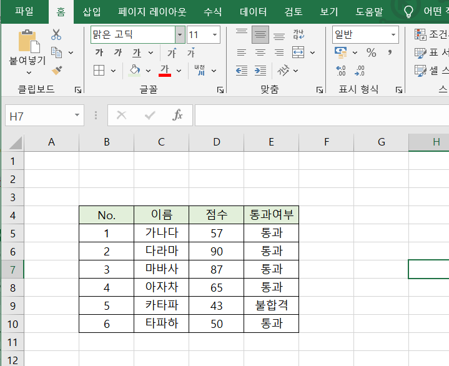This screenshot has height=366, width=449.
Task: Switch to the 삽입 (Insert) tab
Action: pyautogui.click(x=92, y=12)
